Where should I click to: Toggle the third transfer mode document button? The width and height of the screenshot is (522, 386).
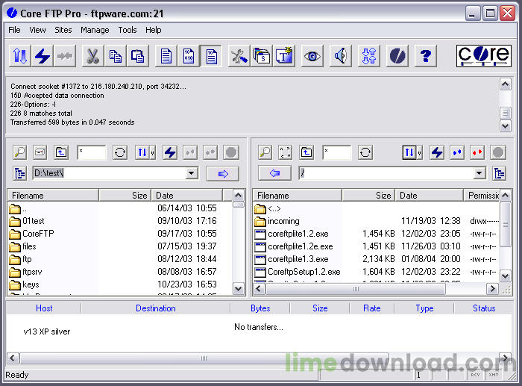[211, 56]
